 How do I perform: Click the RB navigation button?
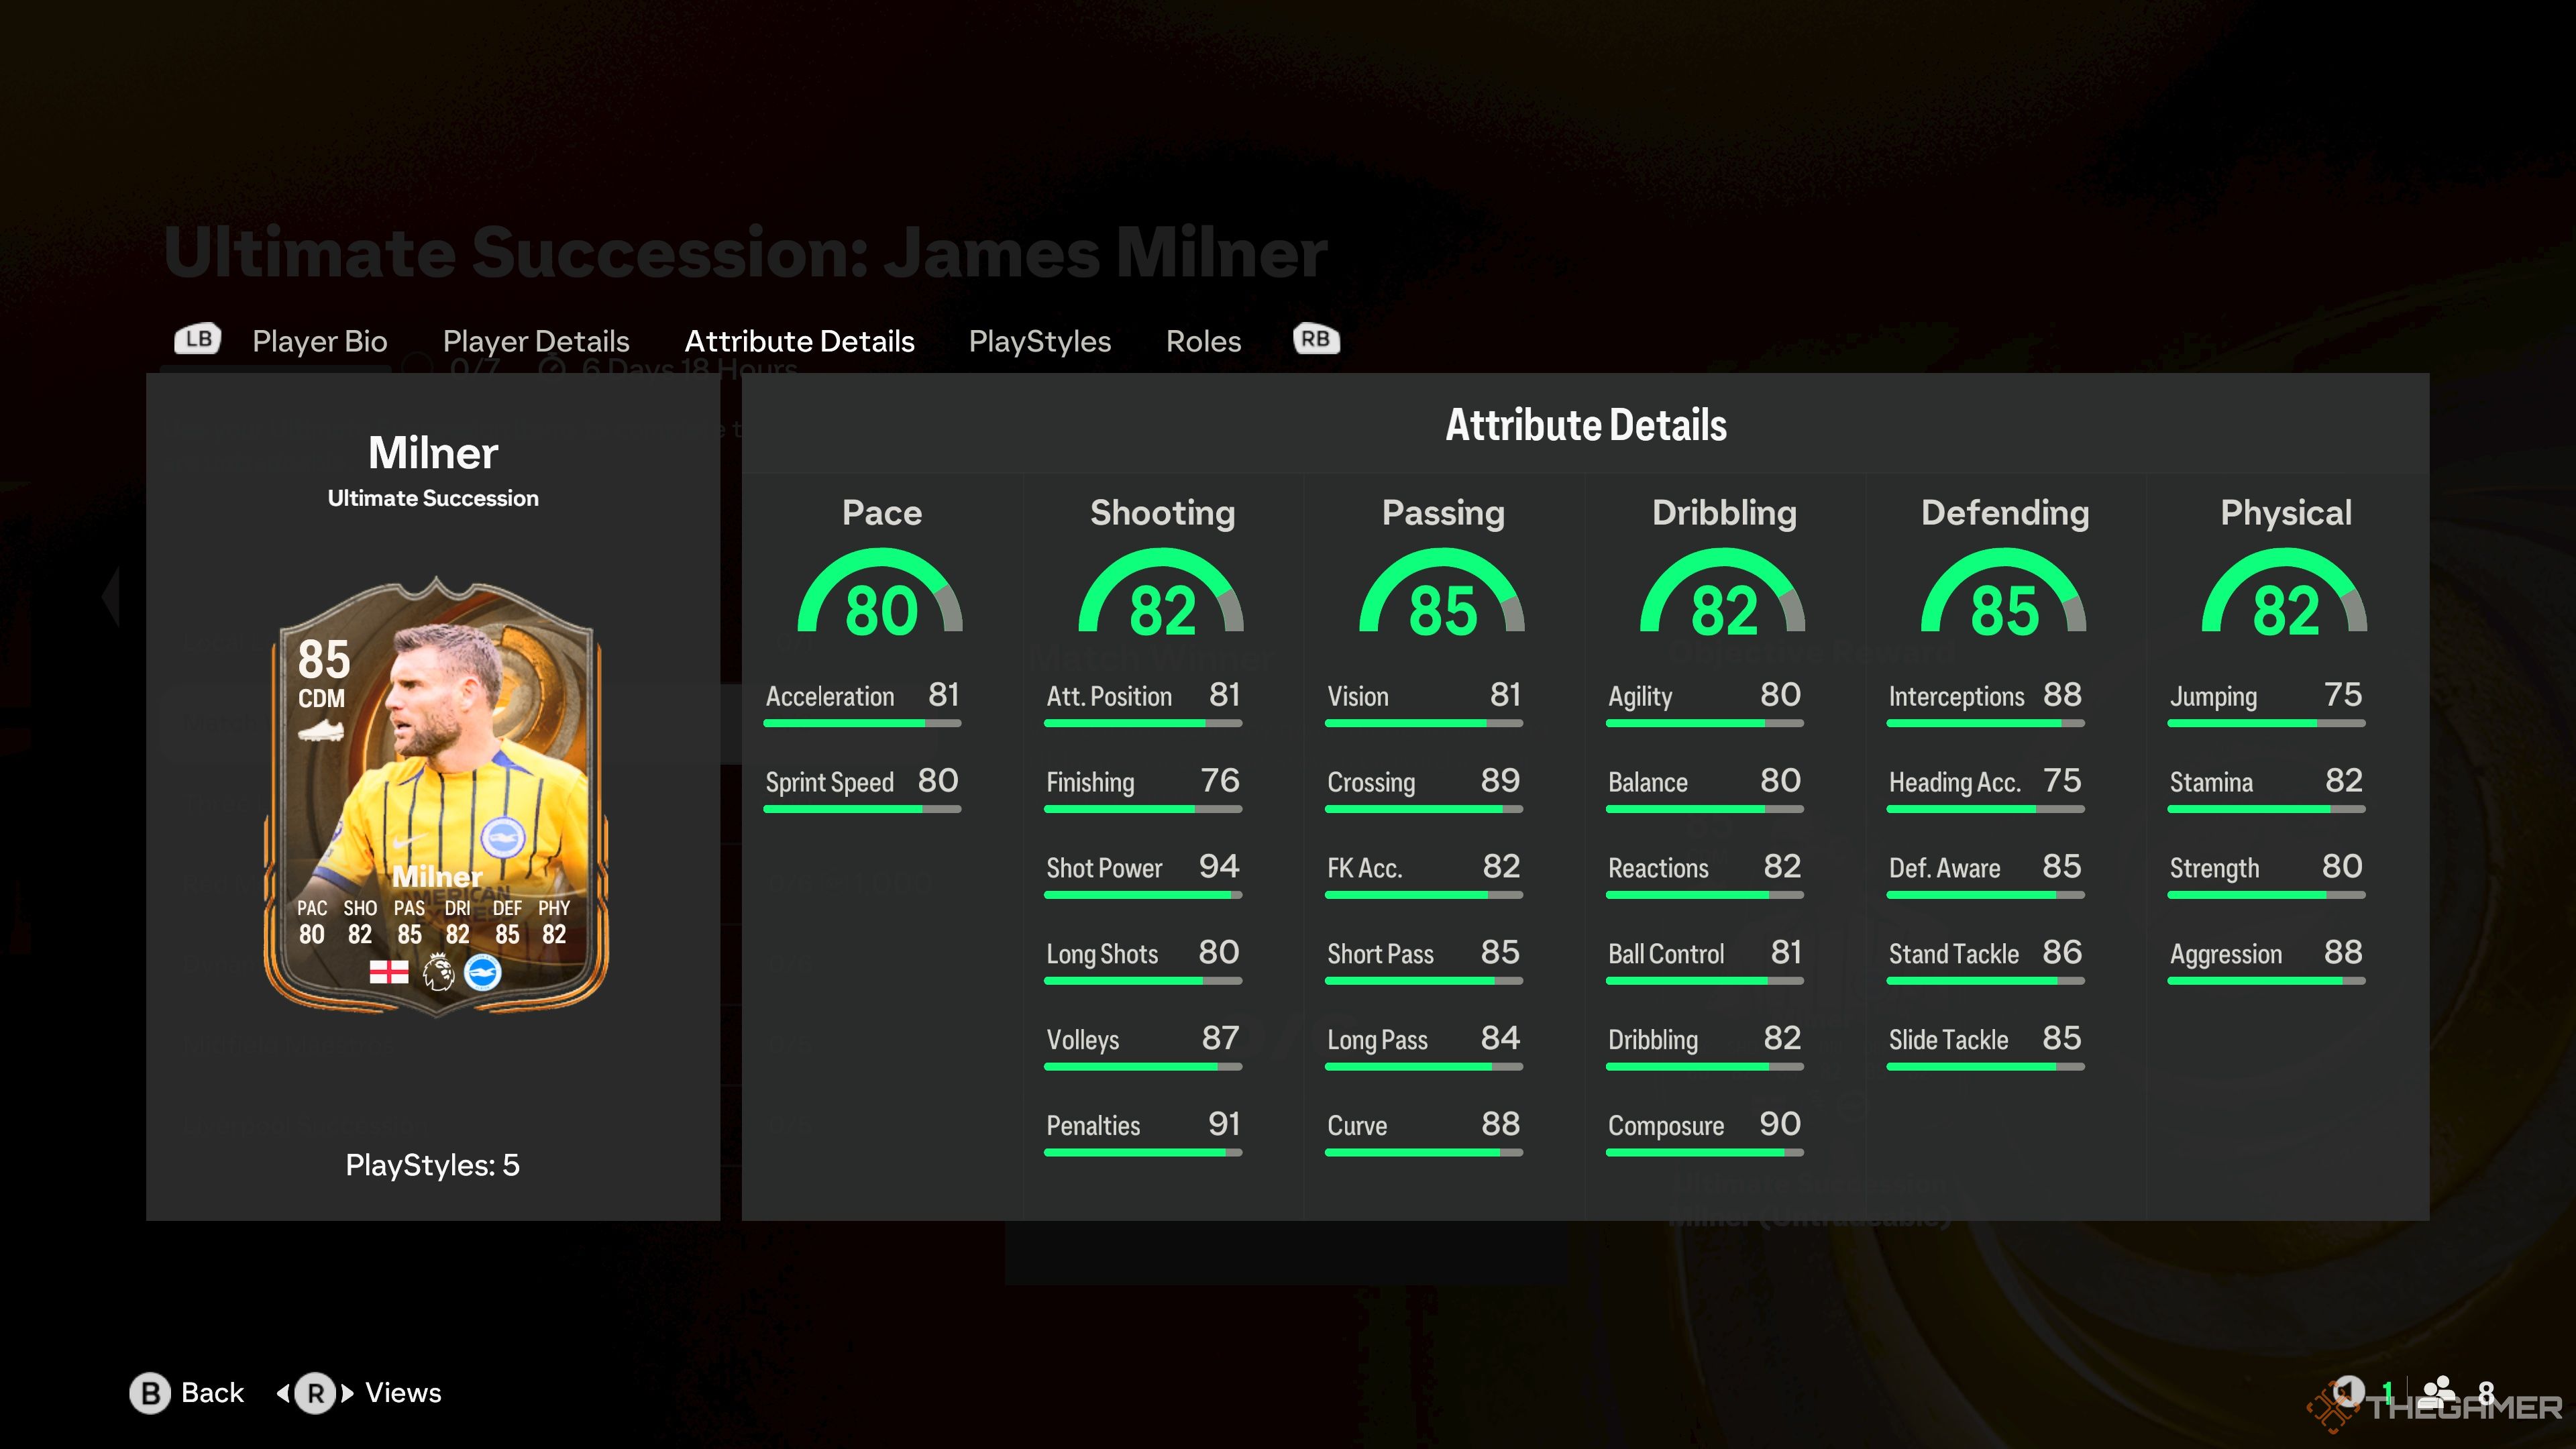[x=1316, y=339]
